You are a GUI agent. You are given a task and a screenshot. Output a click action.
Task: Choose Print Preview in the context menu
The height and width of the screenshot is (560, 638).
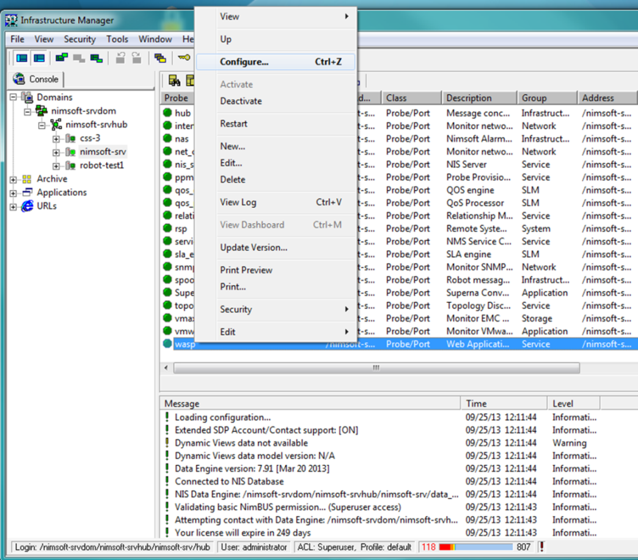point(276,270)
